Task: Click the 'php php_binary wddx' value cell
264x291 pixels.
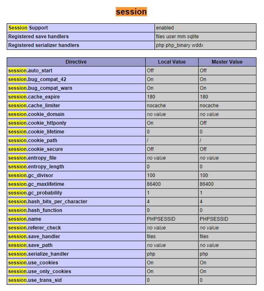Action: 179,45
